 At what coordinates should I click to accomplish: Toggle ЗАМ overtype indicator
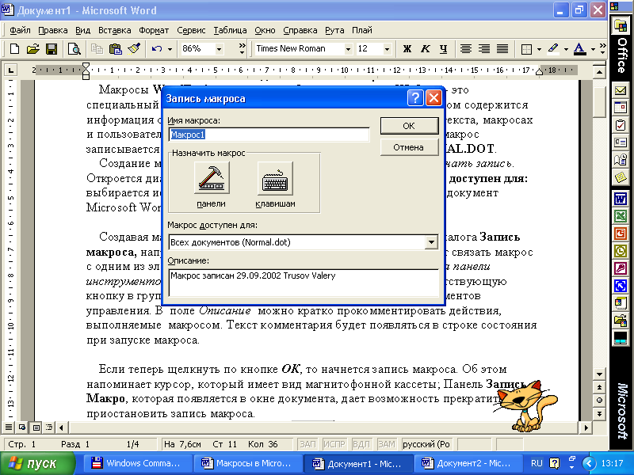click(x=386, y=444)
